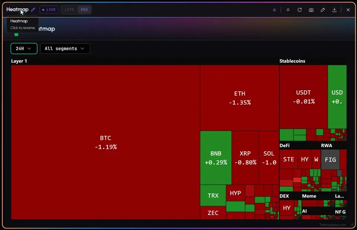Click the XRP -0.80% tile
The height and width of the screenshot is (230, 357).
point(245,158)
